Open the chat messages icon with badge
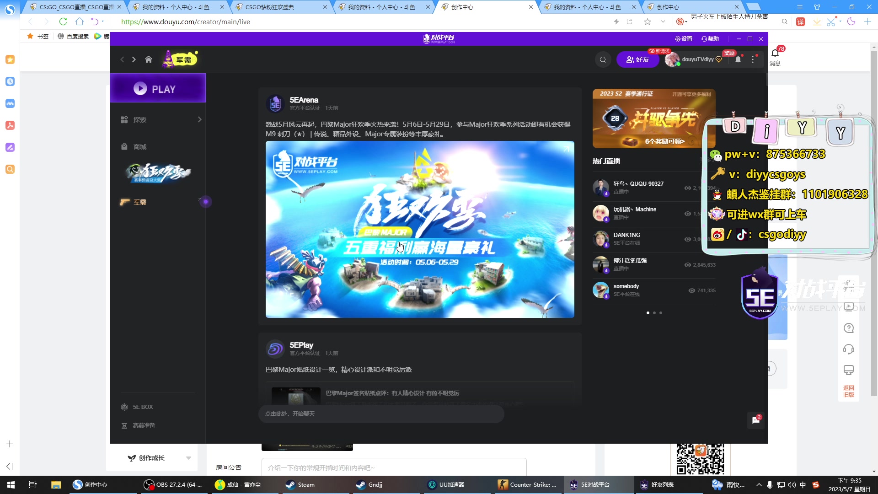 pos(755,420)
